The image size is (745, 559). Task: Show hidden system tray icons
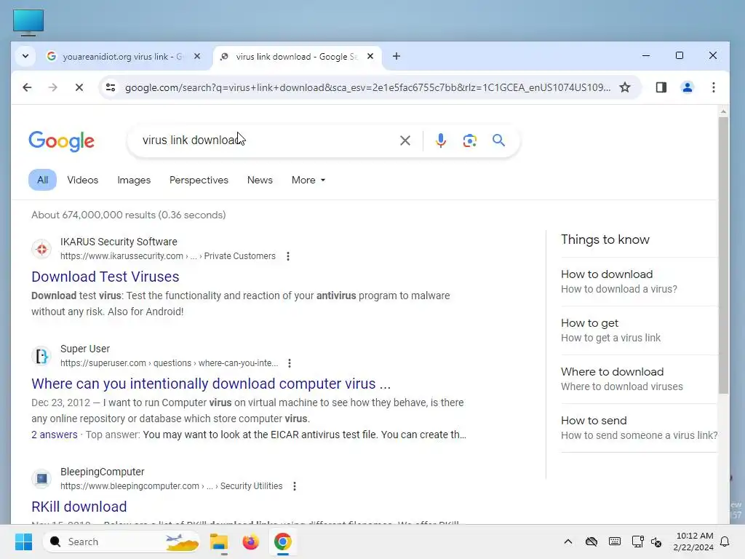[x=567, y=542]
